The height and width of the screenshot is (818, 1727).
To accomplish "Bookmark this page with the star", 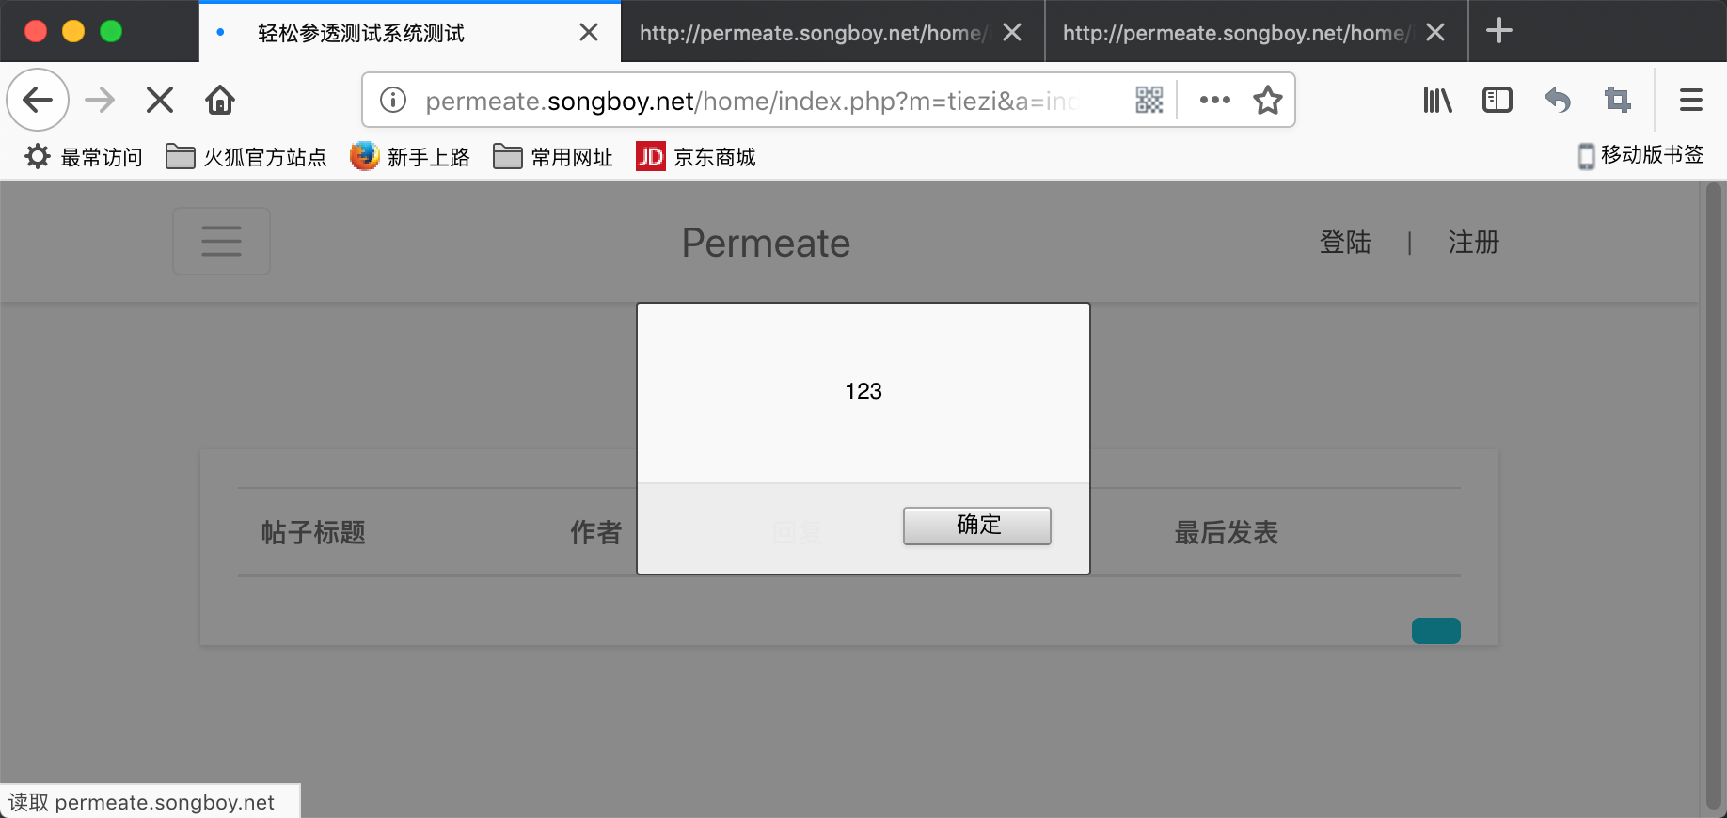I will coord(1267,100).
